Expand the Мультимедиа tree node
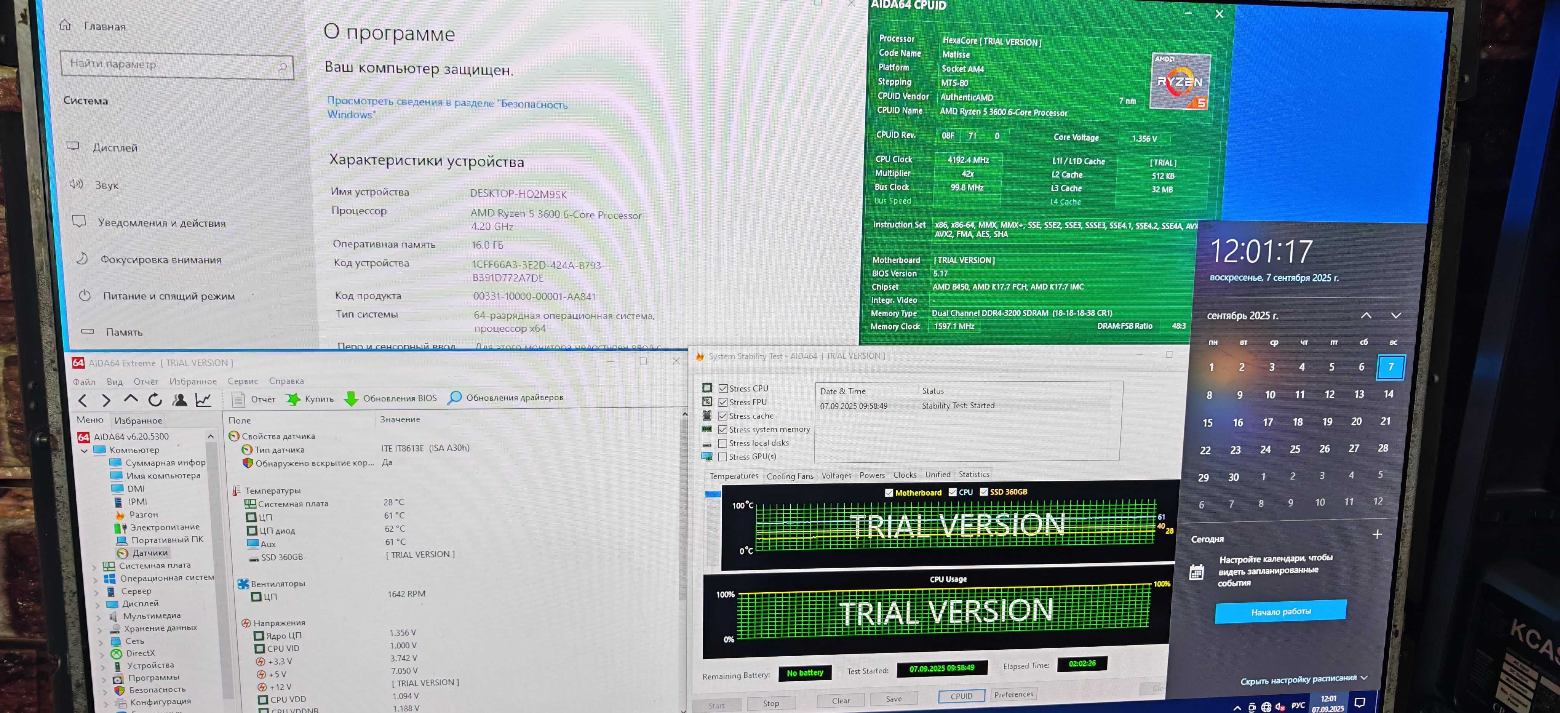 (99, 618)
